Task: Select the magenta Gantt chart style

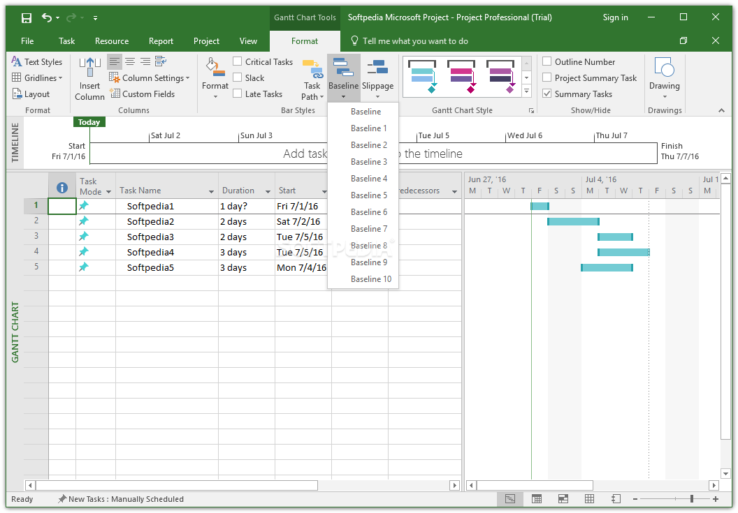Action: (461, 77)
